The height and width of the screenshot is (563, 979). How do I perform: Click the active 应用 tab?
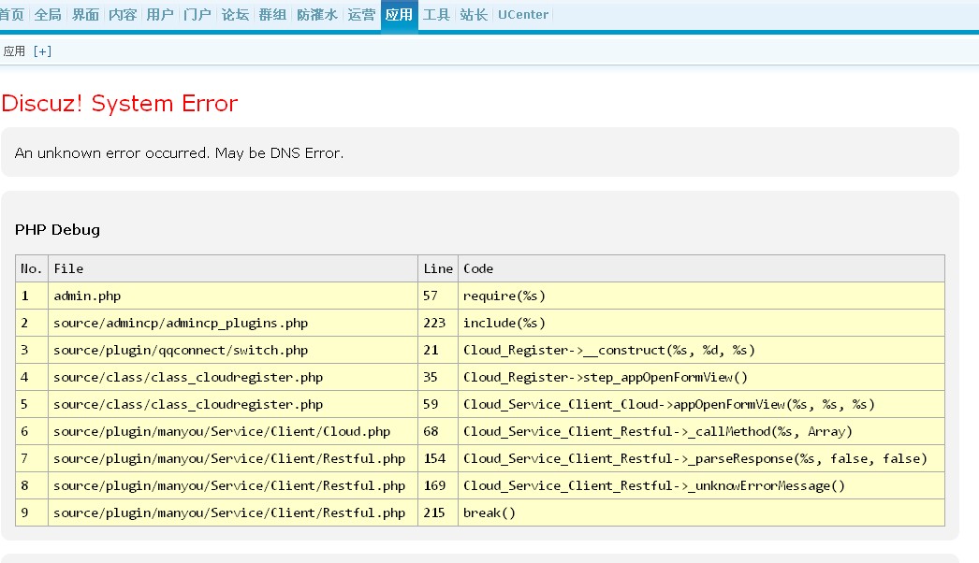point(399,15)
